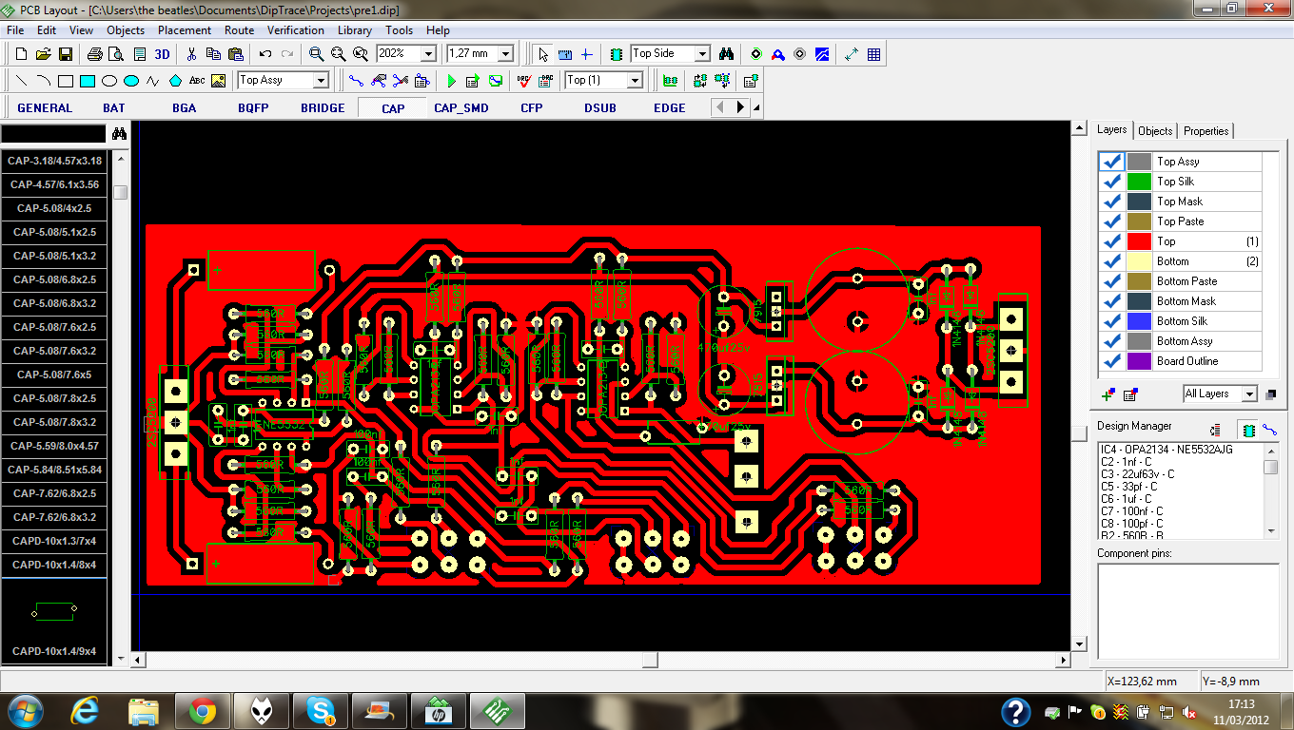Uncheck the Top Paste layer
The image size is (1294, 730).
click(x=1112, y=221)
